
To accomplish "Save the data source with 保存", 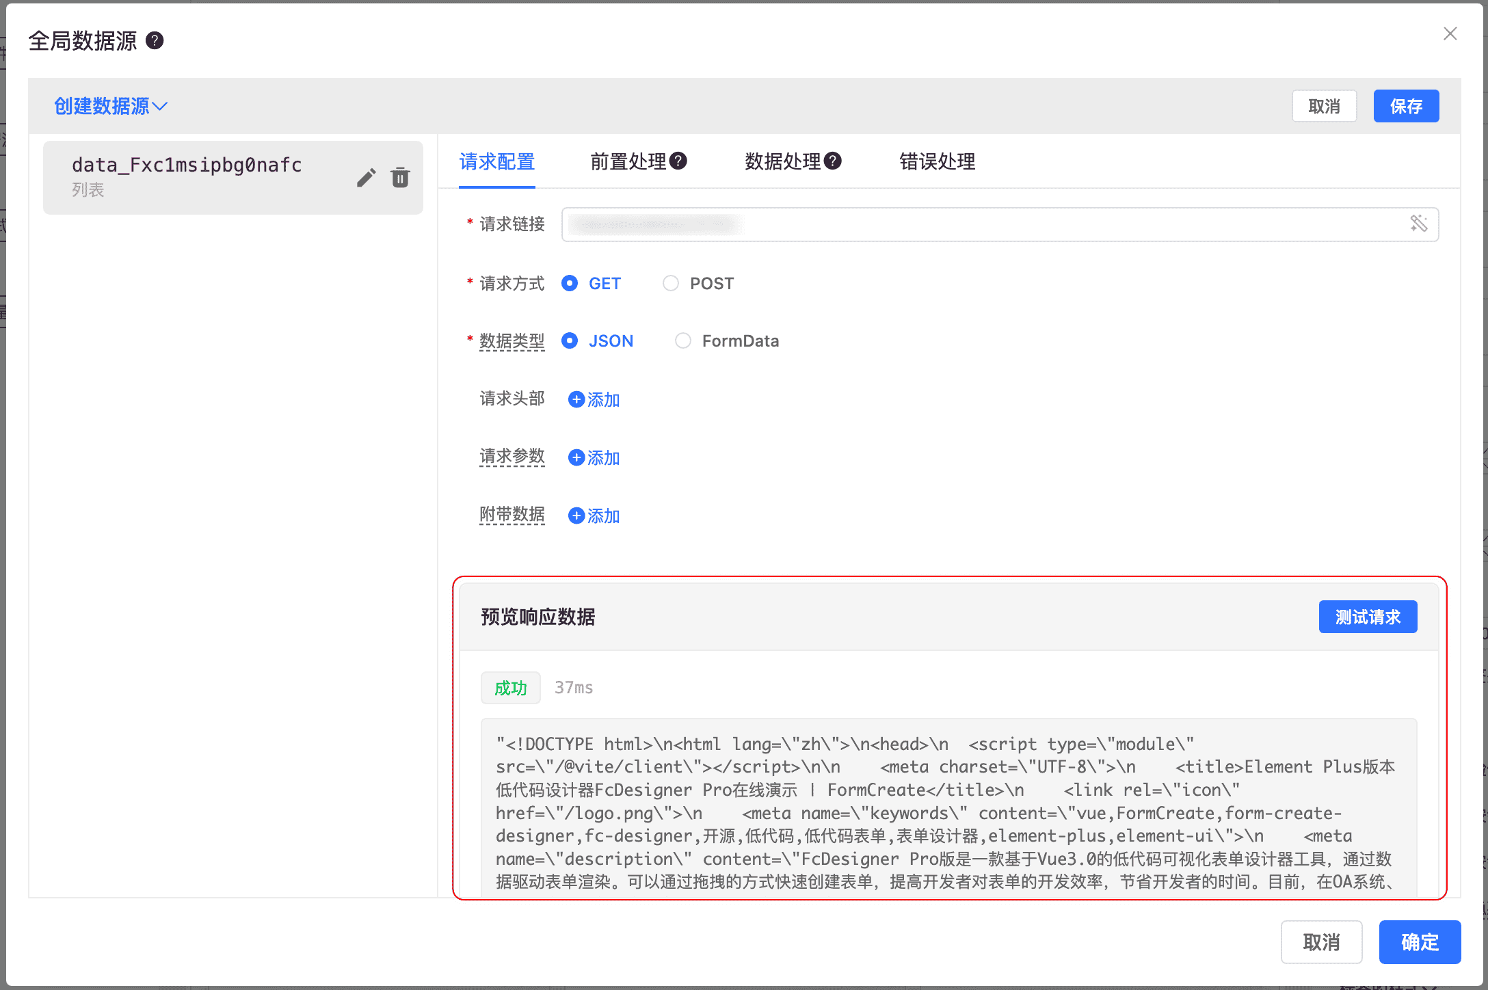I will tap(1406, 106).
